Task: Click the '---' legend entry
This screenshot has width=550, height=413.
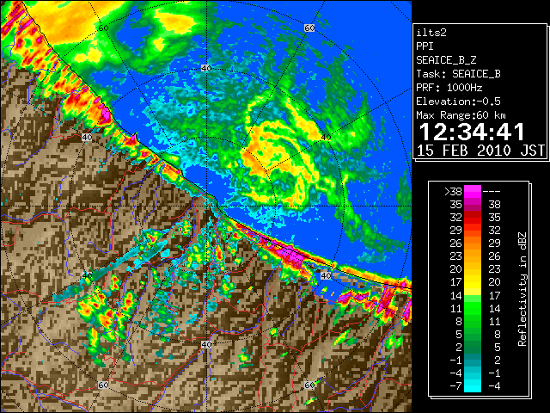Action: tap(492, 192)
